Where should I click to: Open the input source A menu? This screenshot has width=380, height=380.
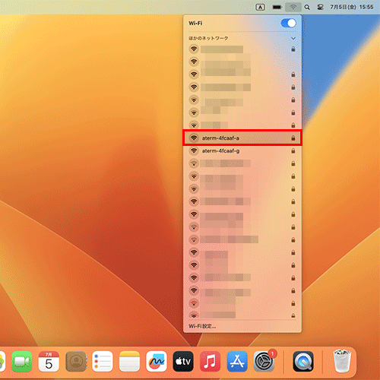coord(260,8)
